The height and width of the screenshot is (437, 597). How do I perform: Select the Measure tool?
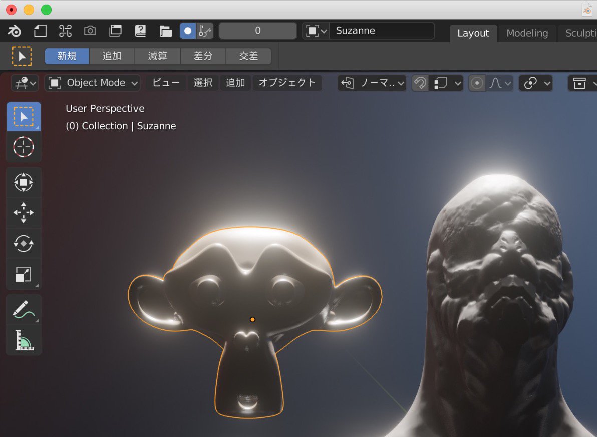point(24,340)
